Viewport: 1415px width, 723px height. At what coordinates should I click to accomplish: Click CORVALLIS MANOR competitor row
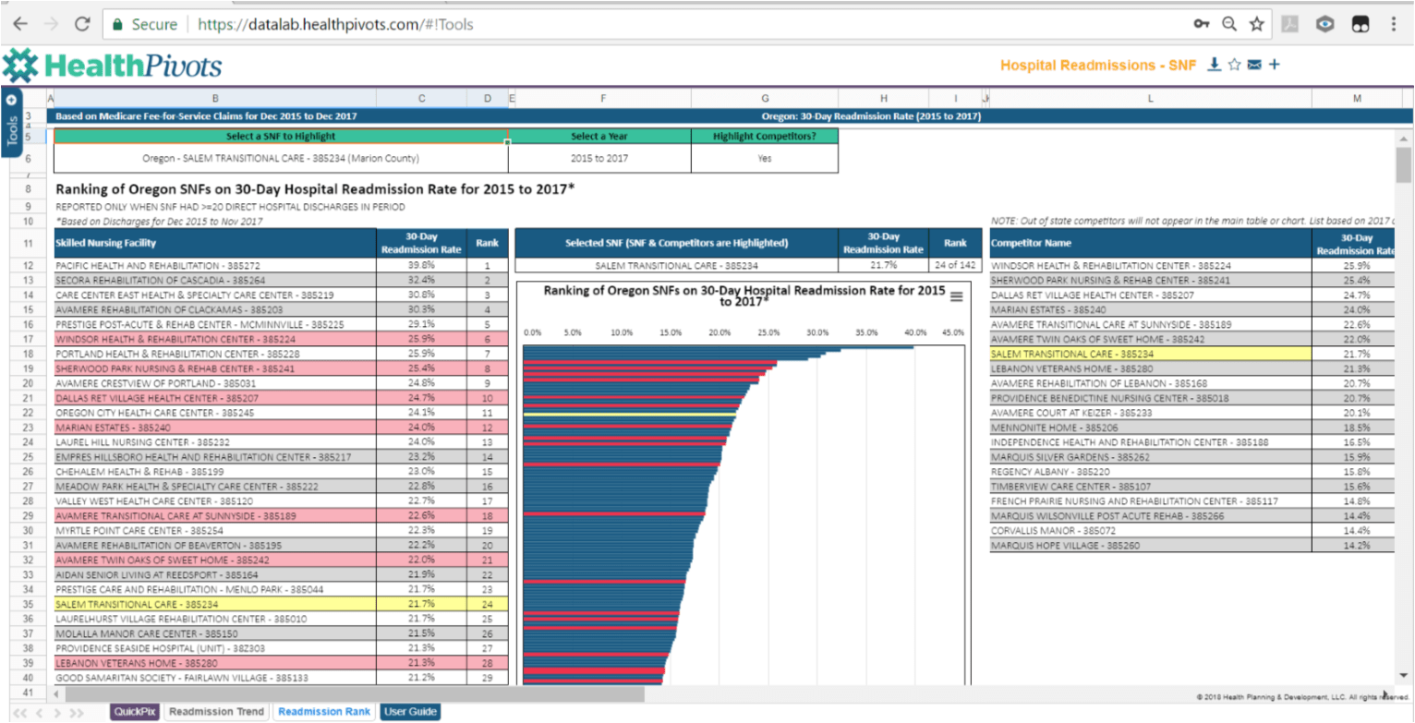click(x=1151, y=531)
